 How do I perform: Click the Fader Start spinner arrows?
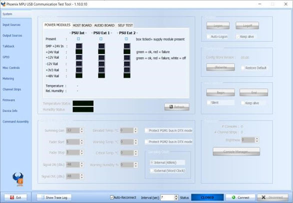tap(81, 142)
